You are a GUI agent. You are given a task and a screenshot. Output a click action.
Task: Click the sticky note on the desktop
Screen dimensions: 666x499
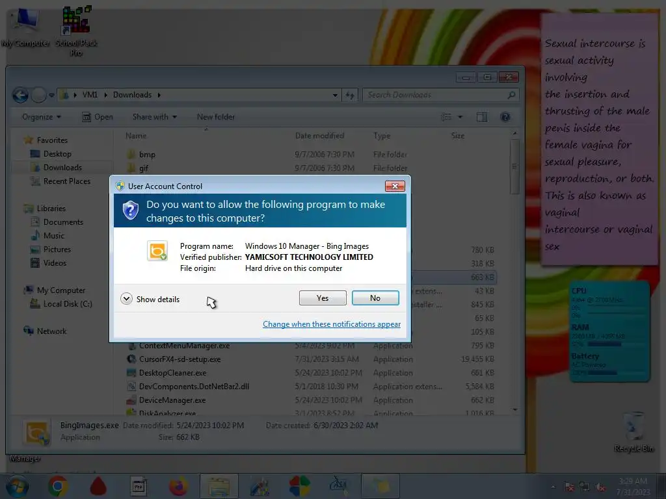click(599, 139)
